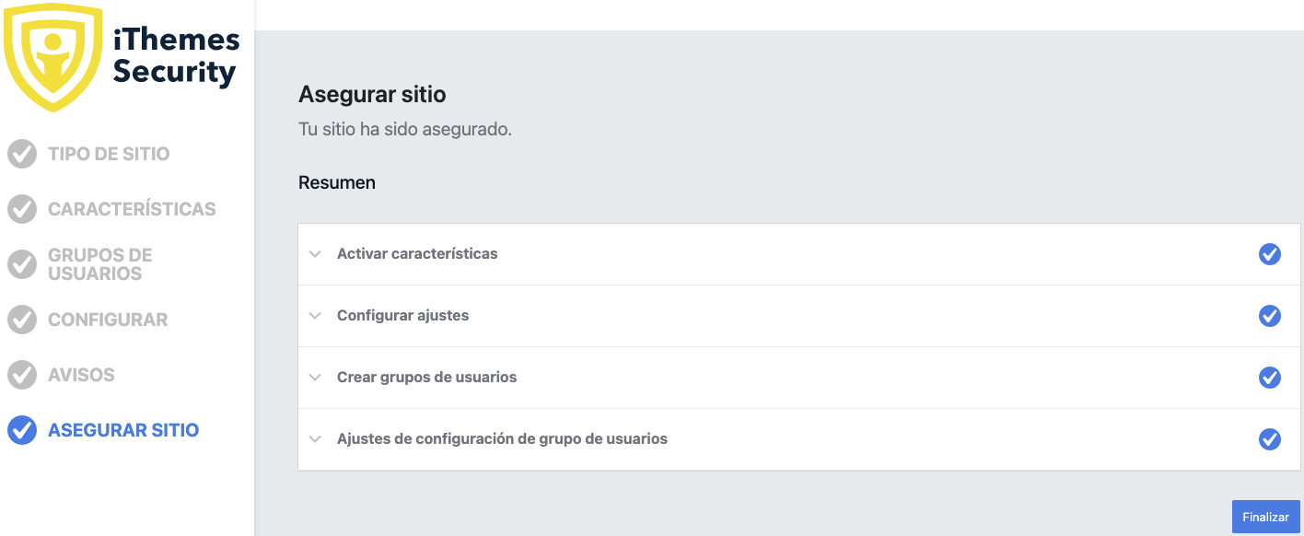Expand the Crear grupos de usuarios chevron
The width and height of the screenshot is (1304, 536).
(x=316, y=378)
